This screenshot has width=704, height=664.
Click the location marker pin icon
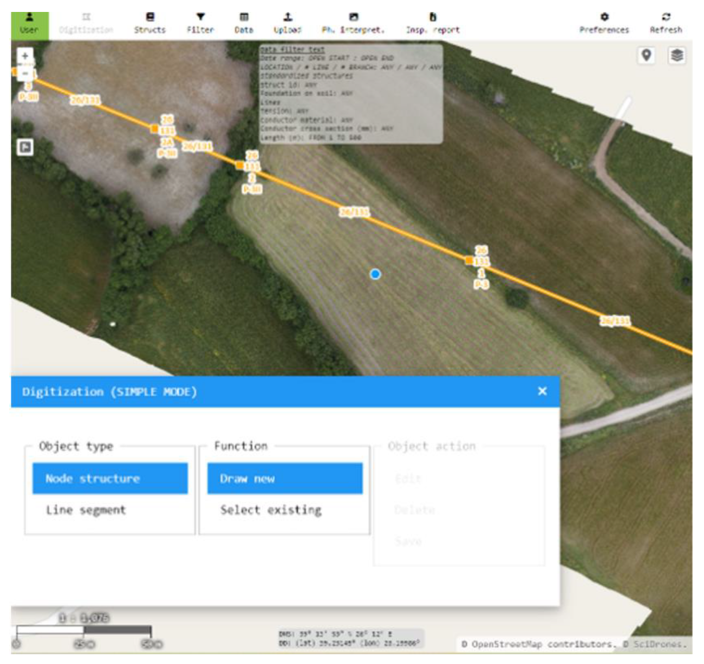(x=646, y=55)
